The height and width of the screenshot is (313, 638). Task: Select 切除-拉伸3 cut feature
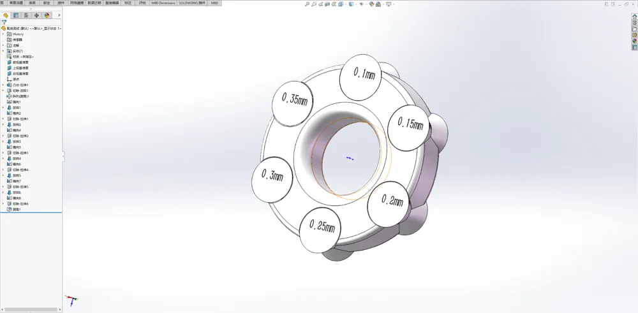(x=18, y=153)
